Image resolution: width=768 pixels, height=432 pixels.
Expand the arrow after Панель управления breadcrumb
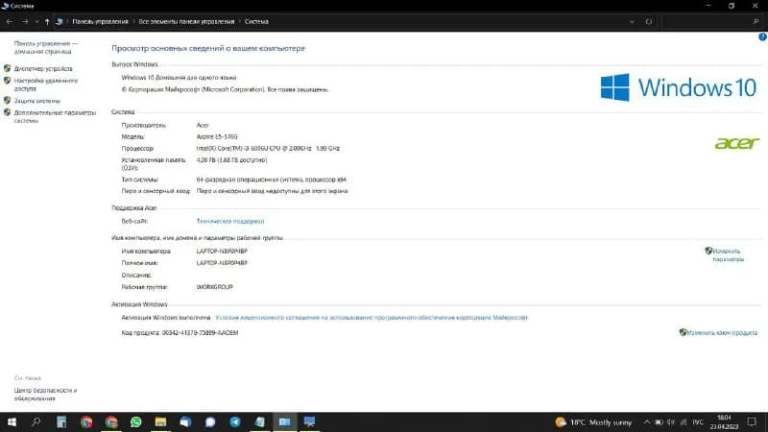pos(133,21)
